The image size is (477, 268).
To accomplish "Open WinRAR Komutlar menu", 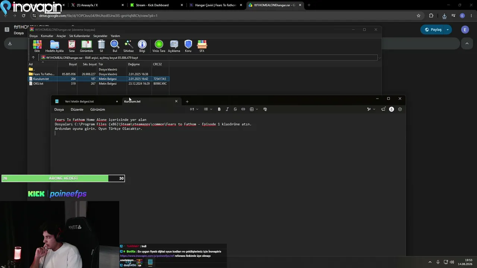I will 47,36.
